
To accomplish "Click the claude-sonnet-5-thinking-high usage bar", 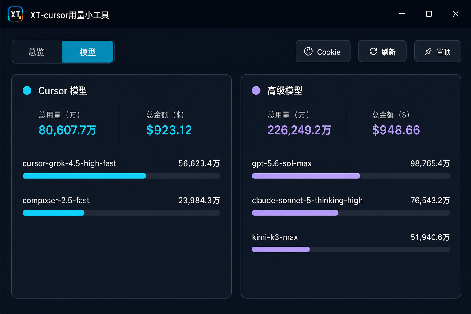I will 351,213.
